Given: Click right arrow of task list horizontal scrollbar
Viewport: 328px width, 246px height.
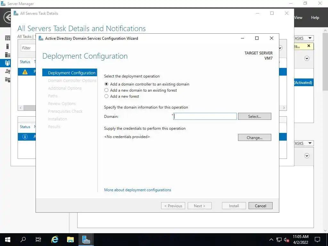Looking at the screenshot, I should point(284,108).
